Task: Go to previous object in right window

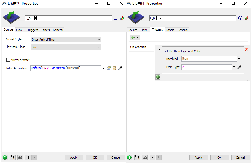Action: [x=153, y=157]
